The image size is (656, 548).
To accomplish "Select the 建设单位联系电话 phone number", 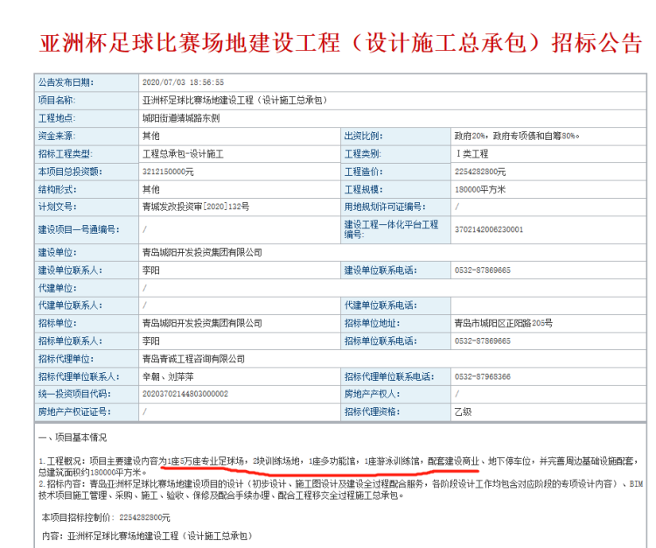I will [x=483, y=270].
